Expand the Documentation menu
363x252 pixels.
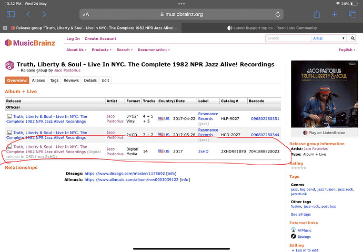154,50
